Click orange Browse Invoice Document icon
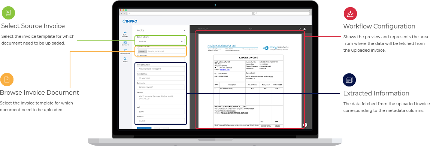430x146 pixels. point(7,79)
